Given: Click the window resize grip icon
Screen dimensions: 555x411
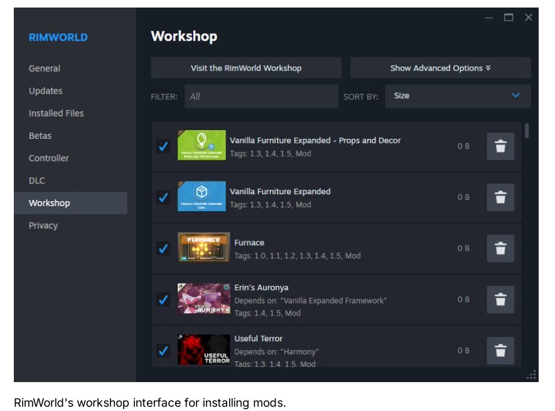Looking at the screenshot, I should point(531,375).
